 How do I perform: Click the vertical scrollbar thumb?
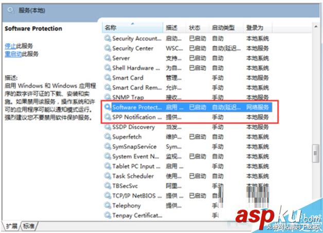click(x=315, y=153)
